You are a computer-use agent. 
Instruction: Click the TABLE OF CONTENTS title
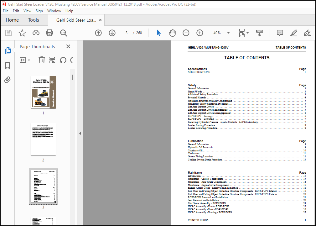(x=247, y=58)
